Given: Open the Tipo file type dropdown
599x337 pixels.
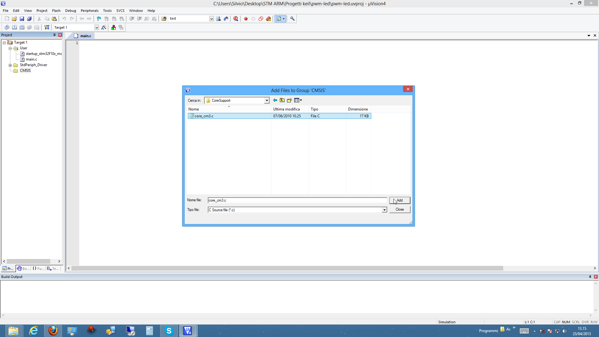Looking at the screenshot, I should point(384,210).
